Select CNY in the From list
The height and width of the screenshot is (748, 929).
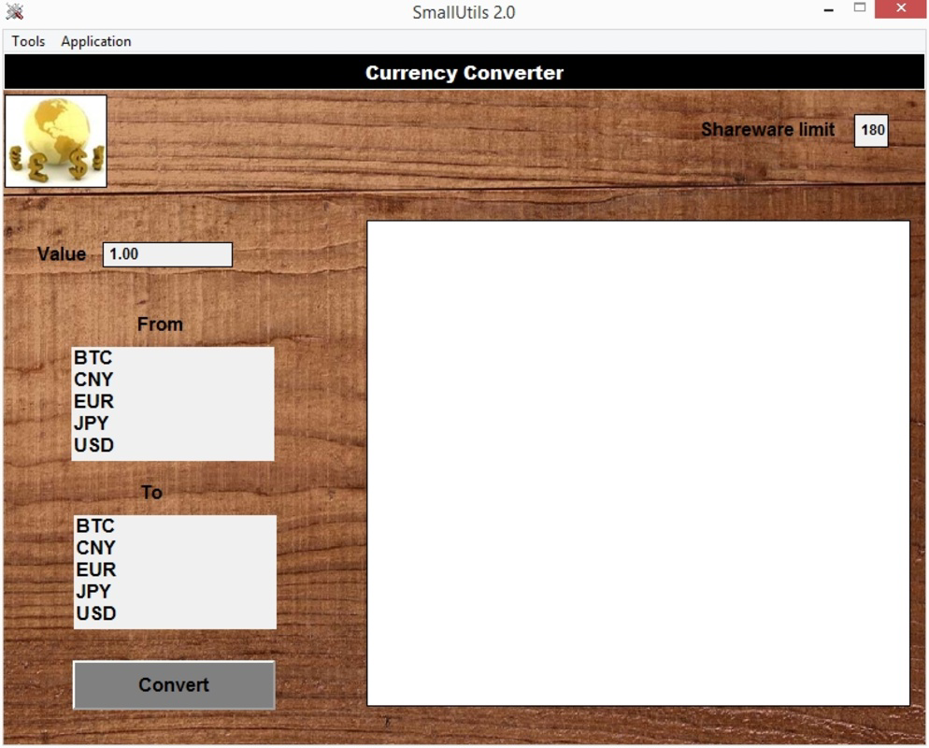coord(172,380)
